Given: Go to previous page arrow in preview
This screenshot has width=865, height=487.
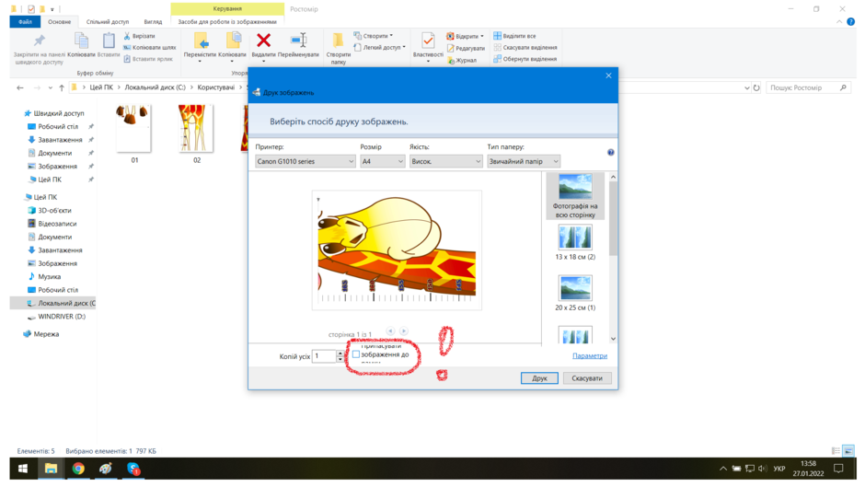Looking at the screenshot, I should click(x=390, y=331).
